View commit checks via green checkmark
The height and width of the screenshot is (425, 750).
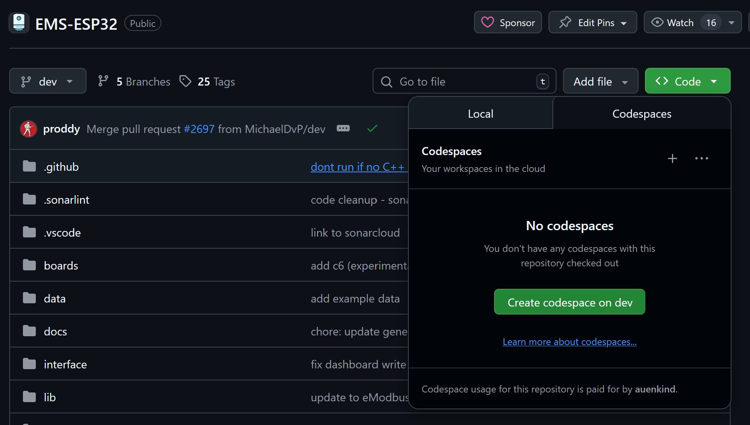pos(372,129)
